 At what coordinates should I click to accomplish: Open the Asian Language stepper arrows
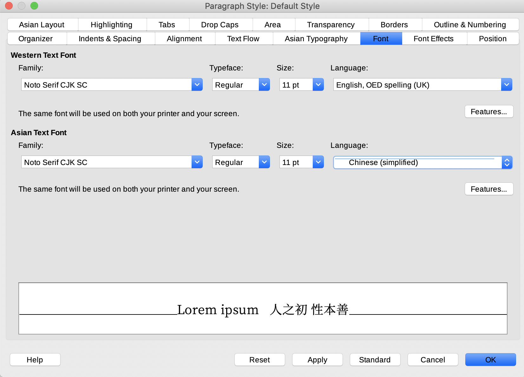[x=507, y=162]
